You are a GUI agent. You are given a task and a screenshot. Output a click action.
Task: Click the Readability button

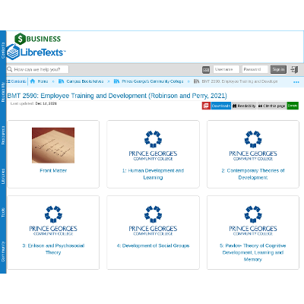coord(244,106)
